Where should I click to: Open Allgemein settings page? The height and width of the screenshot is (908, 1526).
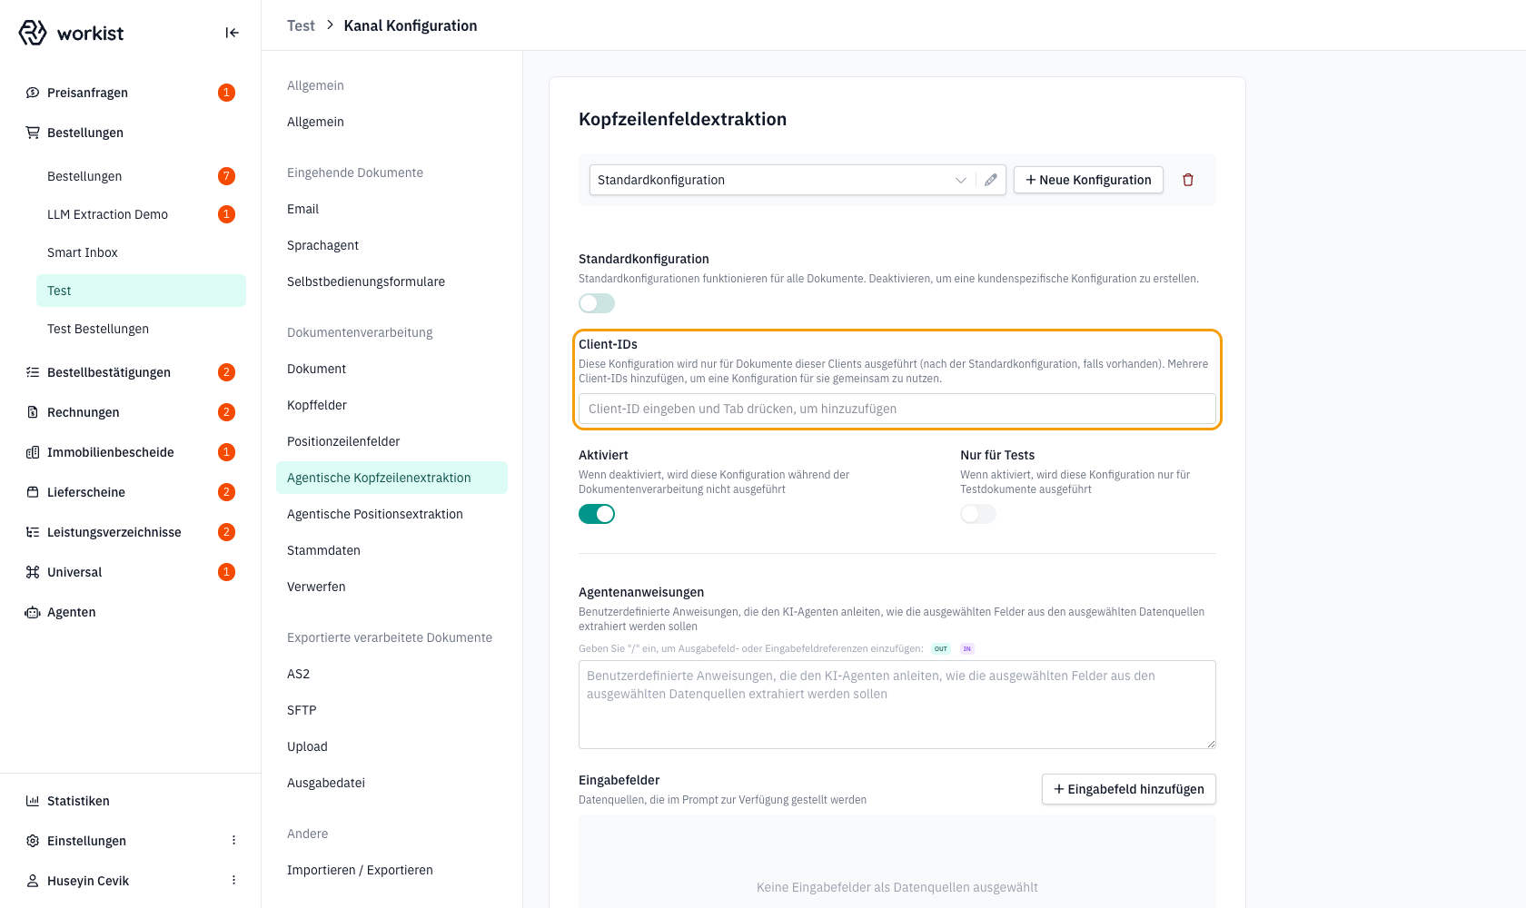391,122
